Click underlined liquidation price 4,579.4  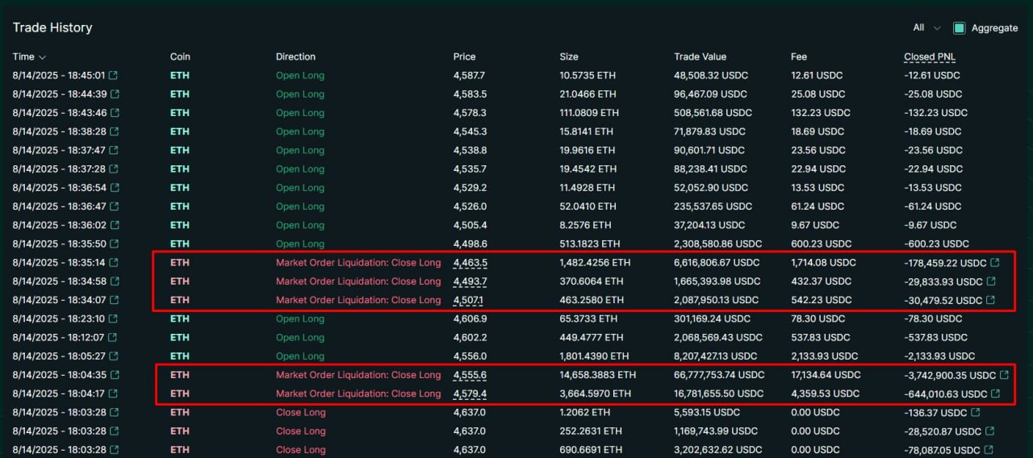click(x=470, y=394)
